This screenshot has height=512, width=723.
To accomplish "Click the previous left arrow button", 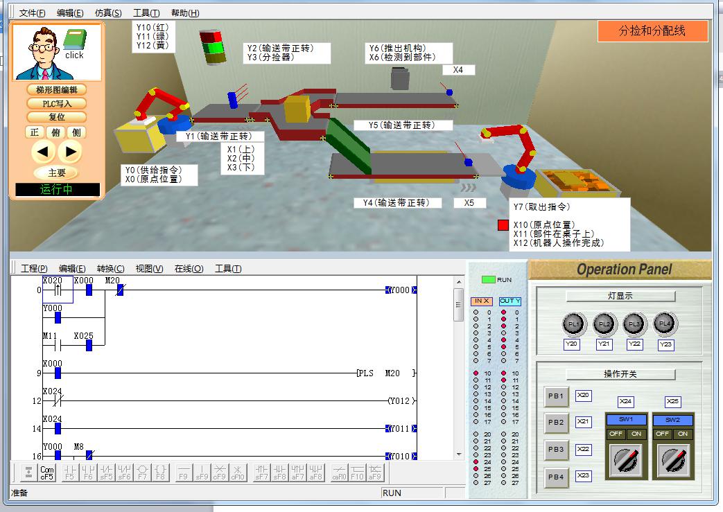I will (44, 151).
